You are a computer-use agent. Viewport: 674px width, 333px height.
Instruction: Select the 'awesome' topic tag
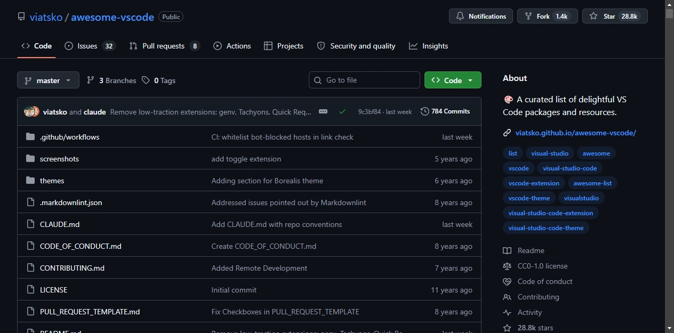click(596, 153)
